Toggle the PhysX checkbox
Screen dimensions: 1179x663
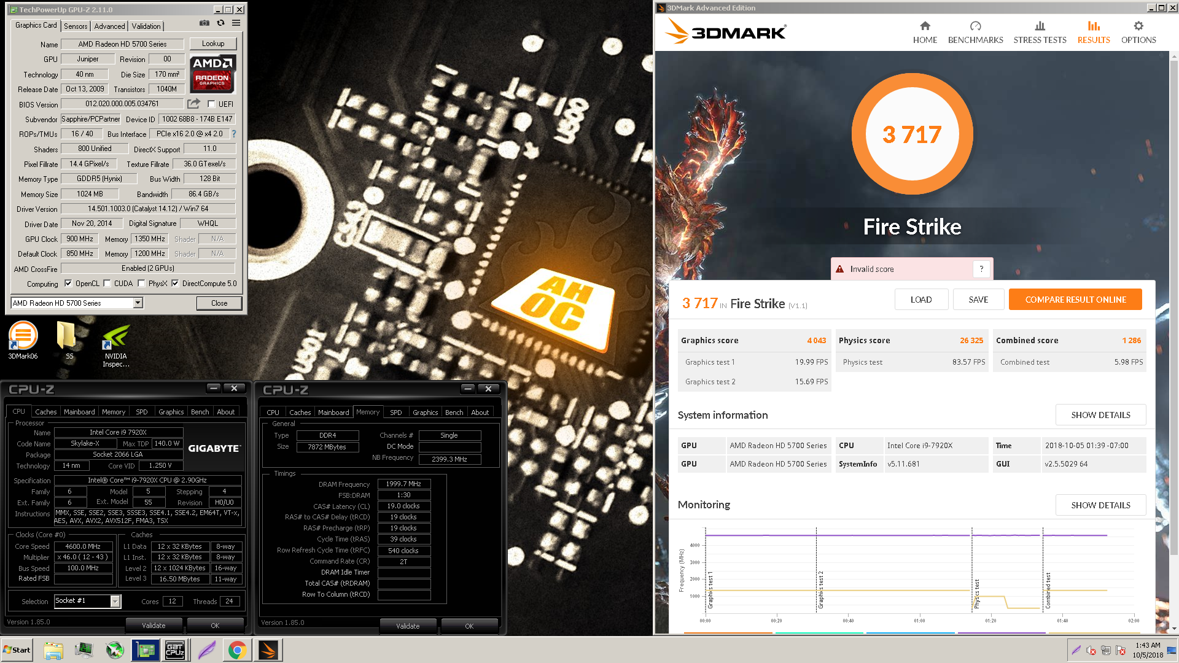(x=141, y=284)
